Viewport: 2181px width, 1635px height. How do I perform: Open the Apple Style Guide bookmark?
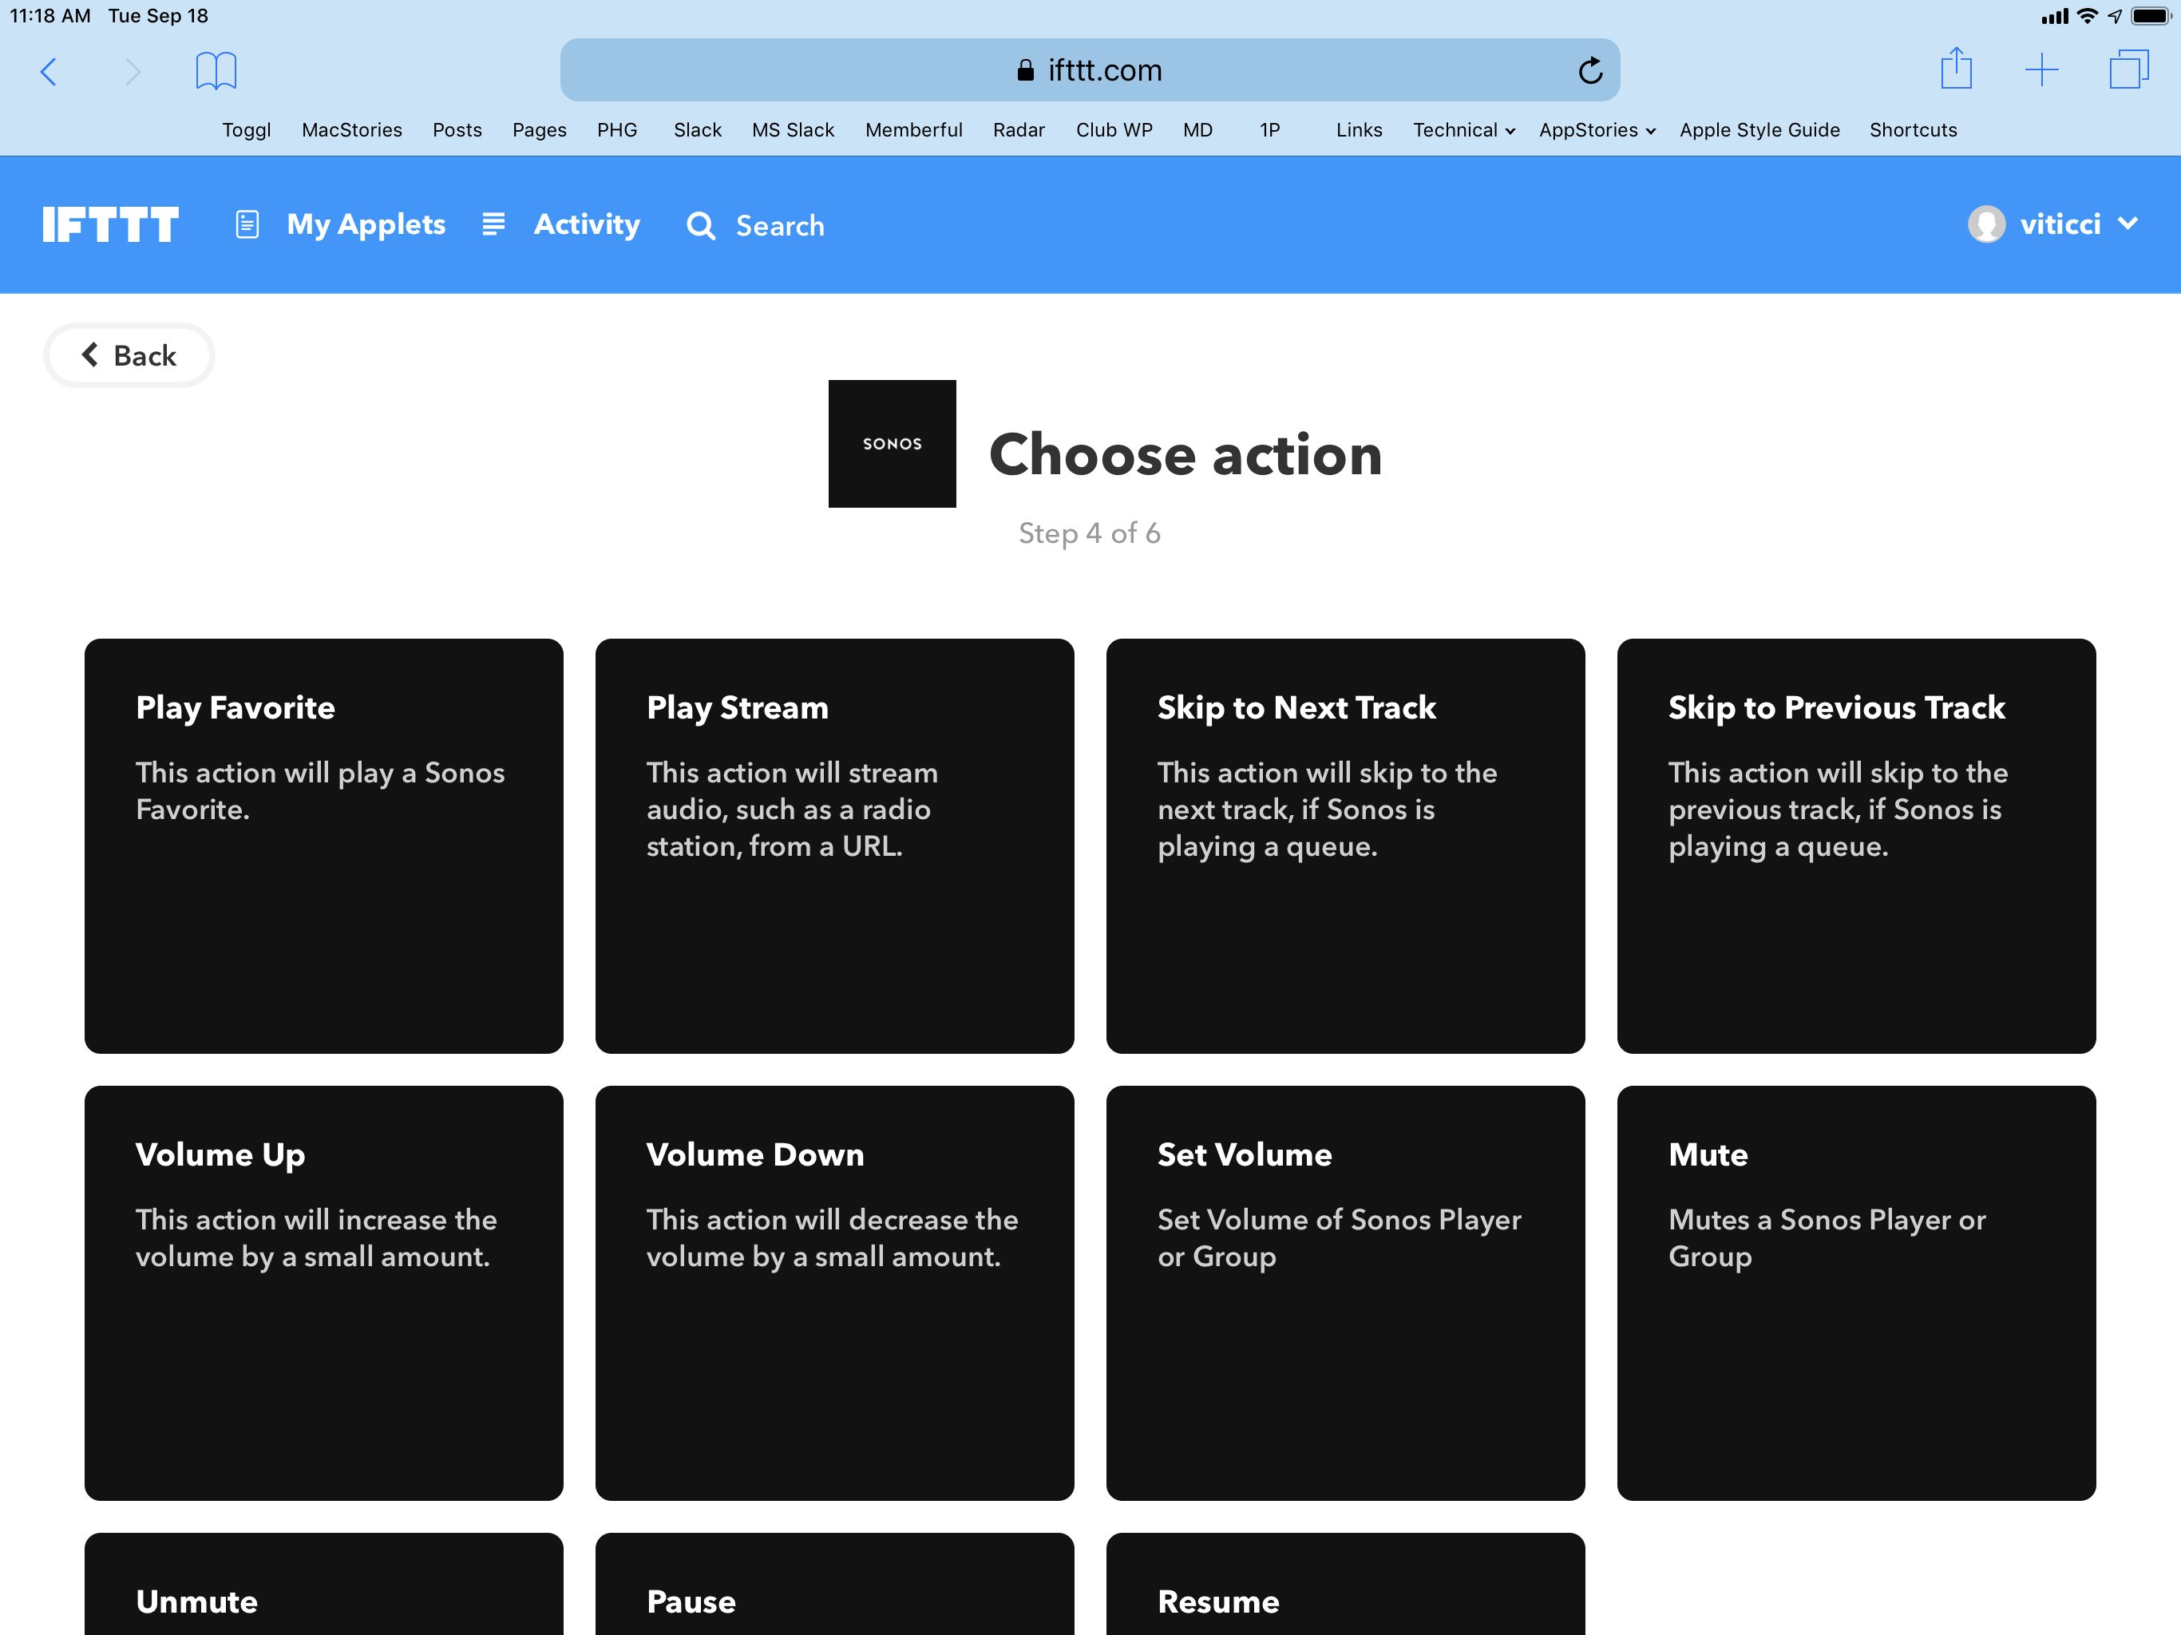[1759, 130]
